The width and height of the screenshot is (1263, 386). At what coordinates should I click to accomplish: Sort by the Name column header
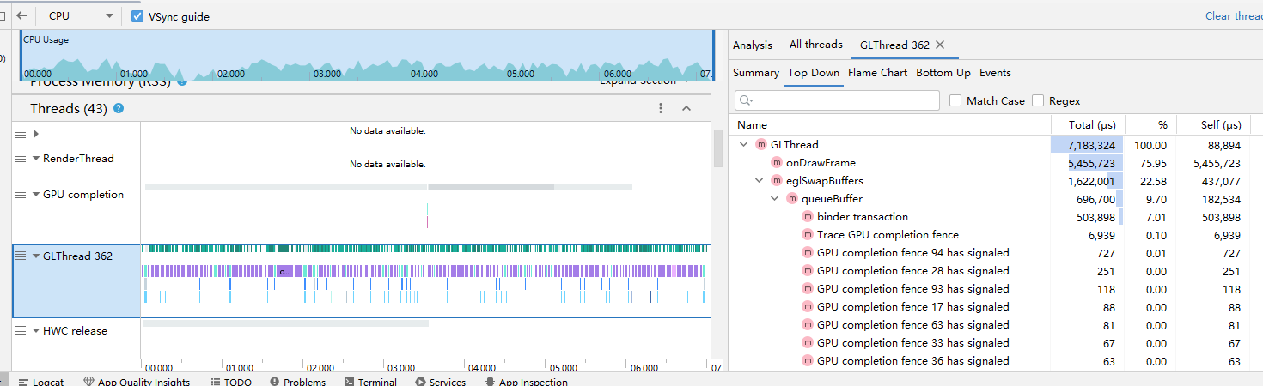click(x=889, y=125)
